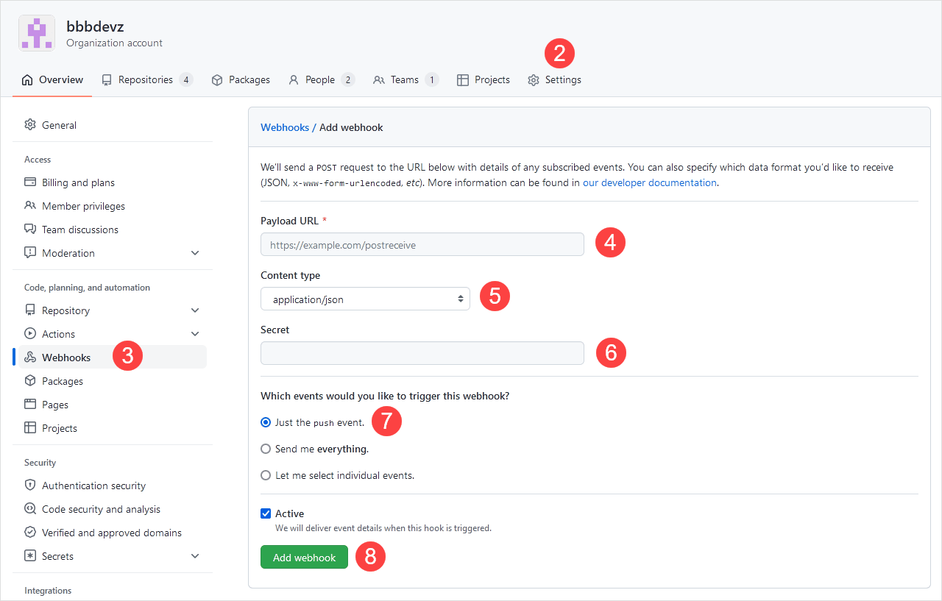Expand the Secrets section
The width and height of the screenshot is (942, 601).
195,555
